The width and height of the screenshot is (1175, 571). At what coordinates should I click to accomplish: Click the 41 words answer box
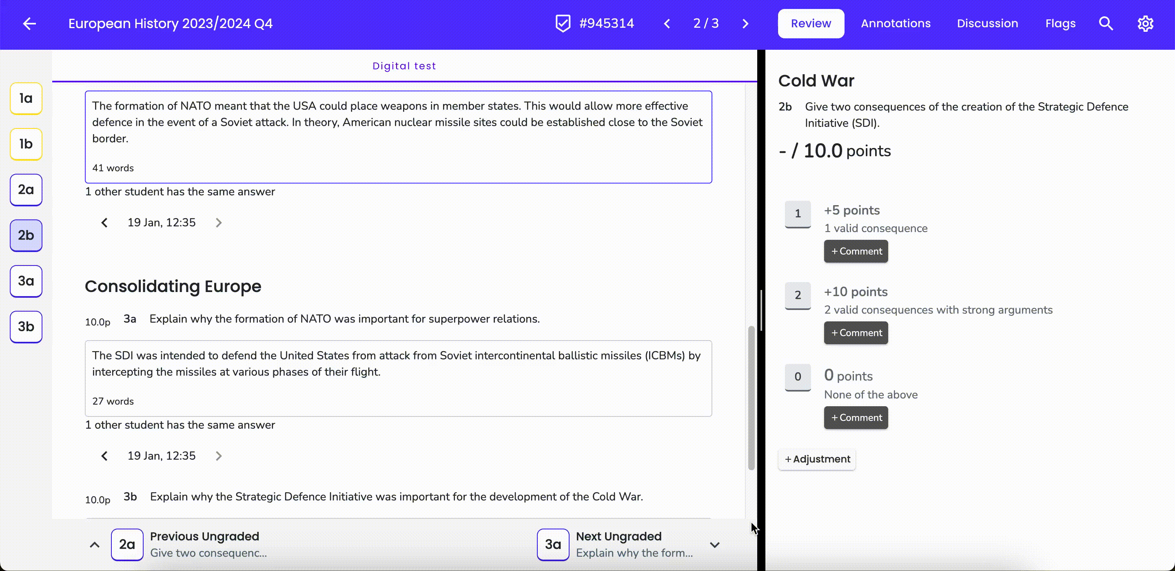click(x=398, y=137)
